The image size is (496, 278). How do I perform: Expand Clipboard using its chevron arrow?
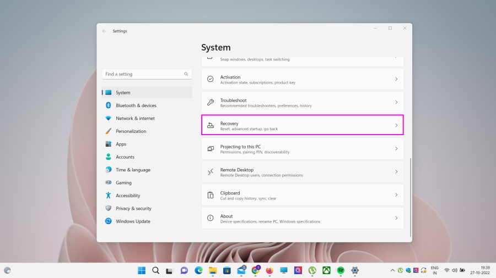(x=396, y=195)
